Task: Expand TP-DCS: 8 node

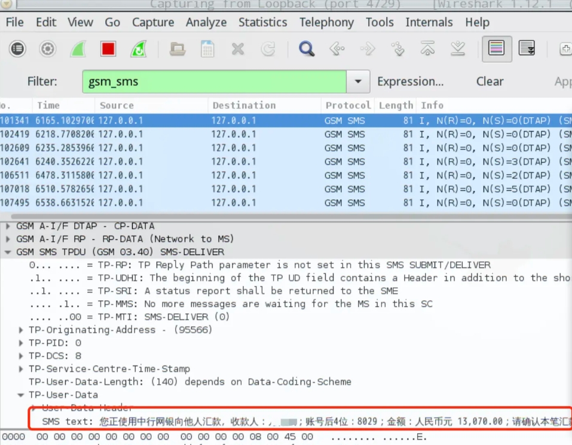Action: (21, 356)
